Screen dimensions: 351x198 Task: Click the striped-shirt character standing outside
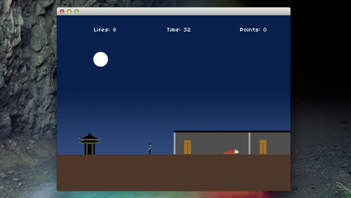click(150, 149)
